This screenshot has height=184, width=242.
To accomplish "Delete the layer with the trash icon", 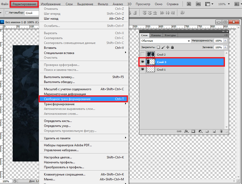I will [221, 131].
